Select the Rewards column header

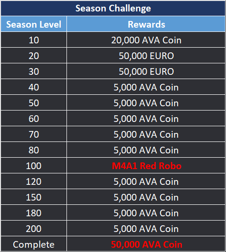point(146,24)
